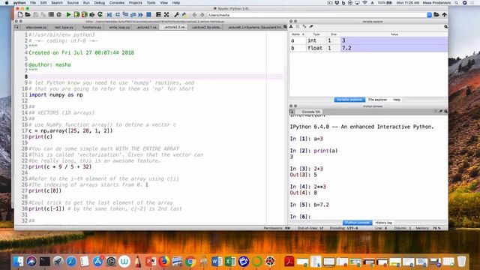480x270 pixels.
Task: Sort variables by Name column header
Action: click(x=298, y=34)
